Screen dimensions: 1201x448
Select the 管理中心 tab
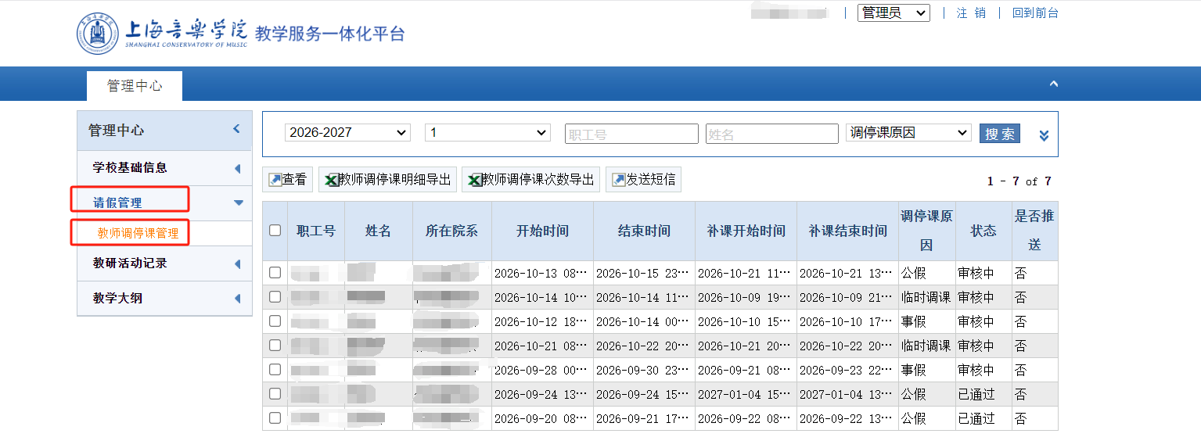(x=135, y=86)
